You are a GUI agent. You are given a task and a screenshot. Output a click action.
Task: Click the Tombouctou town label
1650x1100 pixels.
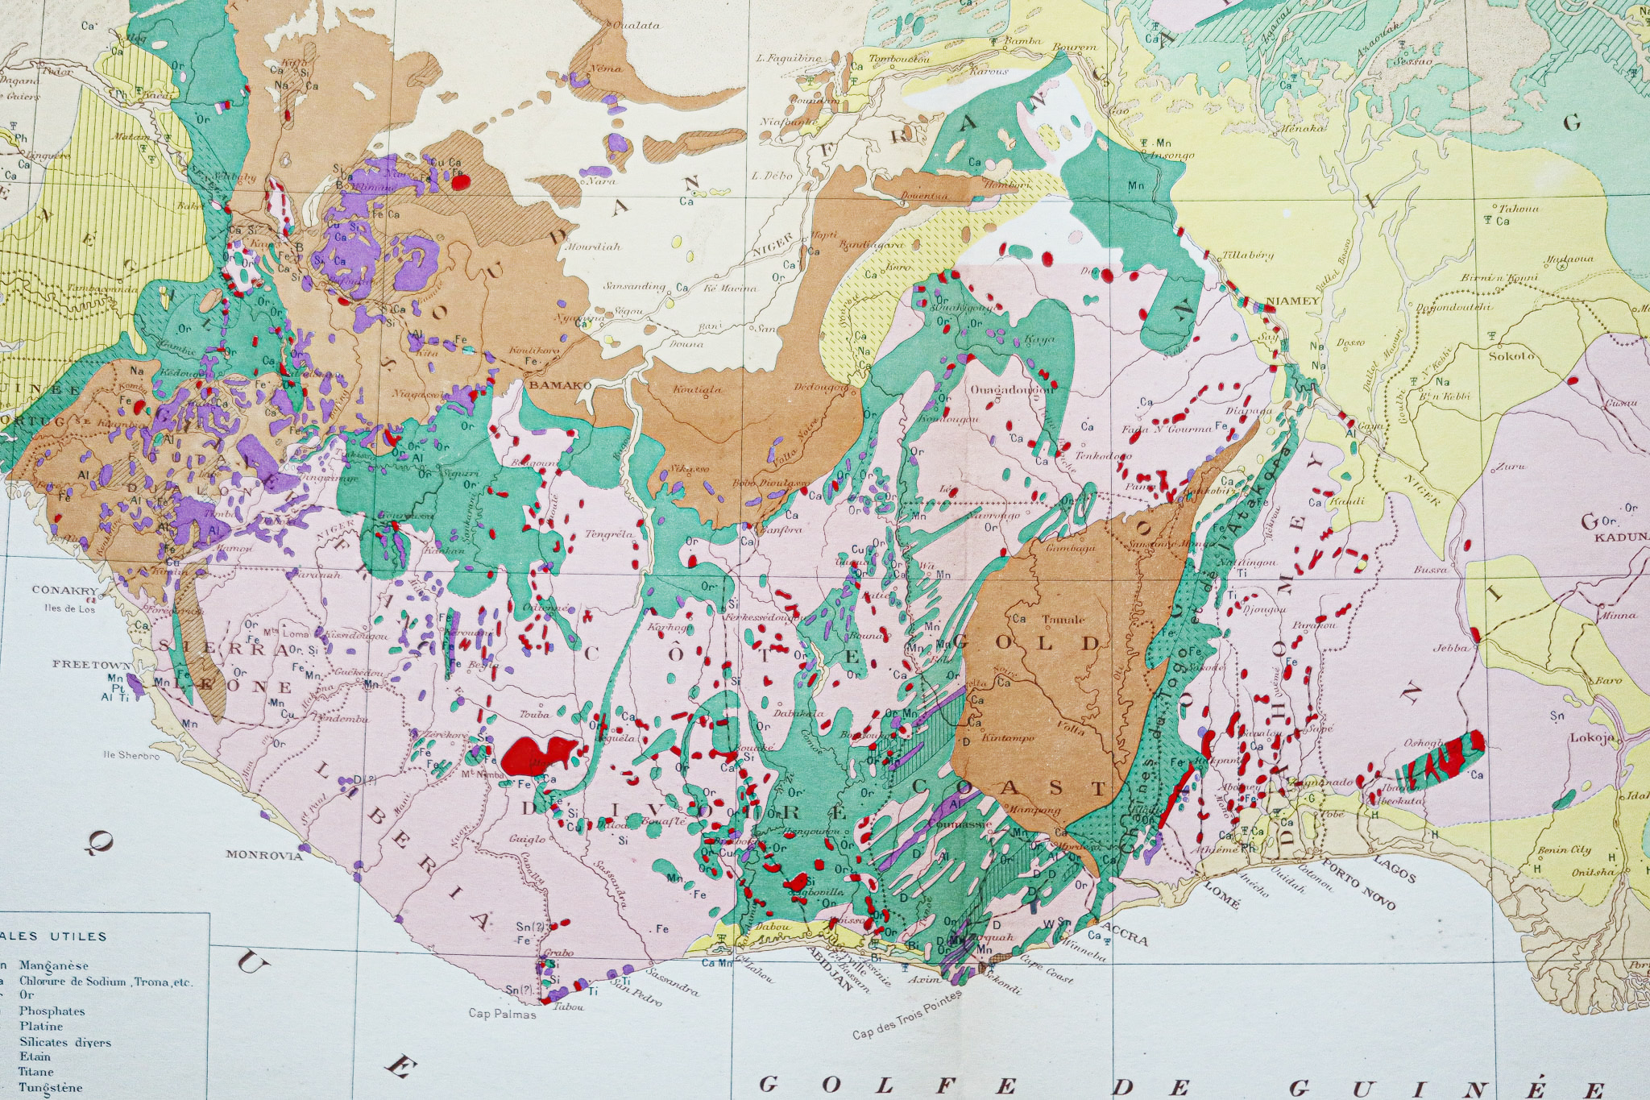(x=900, y=59)
